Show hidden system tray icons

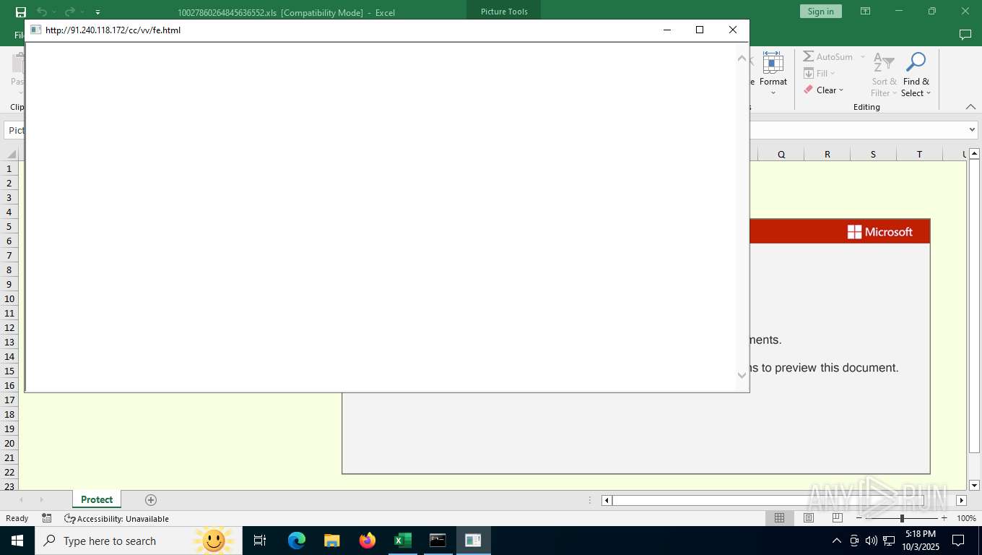(x=837, y=541)
